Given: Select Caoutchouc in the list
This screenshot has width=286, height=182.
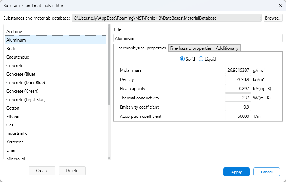Looking at the screenshot, I should (55, 57).
